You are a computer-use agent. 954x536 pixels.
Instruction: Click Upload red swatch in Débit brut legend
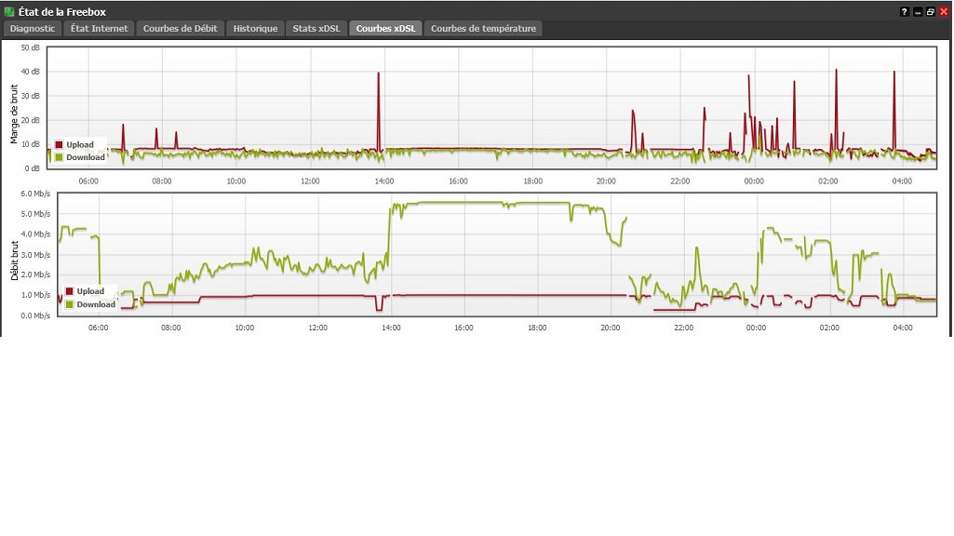pos(70,291)
